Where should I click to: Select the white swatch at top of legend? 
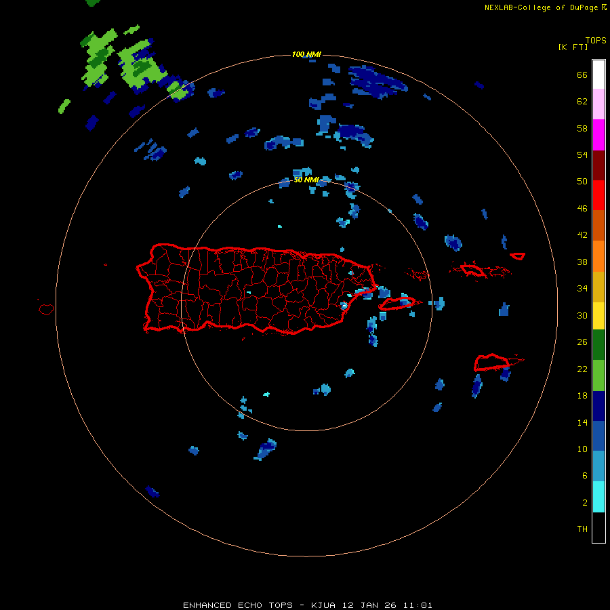[x=598, y=75]
